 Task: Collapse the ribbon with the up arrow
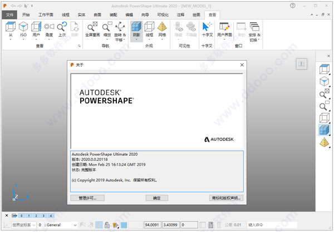[x=312, y=14]
